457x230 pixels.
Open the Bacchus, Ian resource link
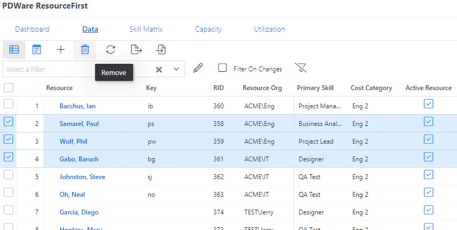[x=77, y=106]
